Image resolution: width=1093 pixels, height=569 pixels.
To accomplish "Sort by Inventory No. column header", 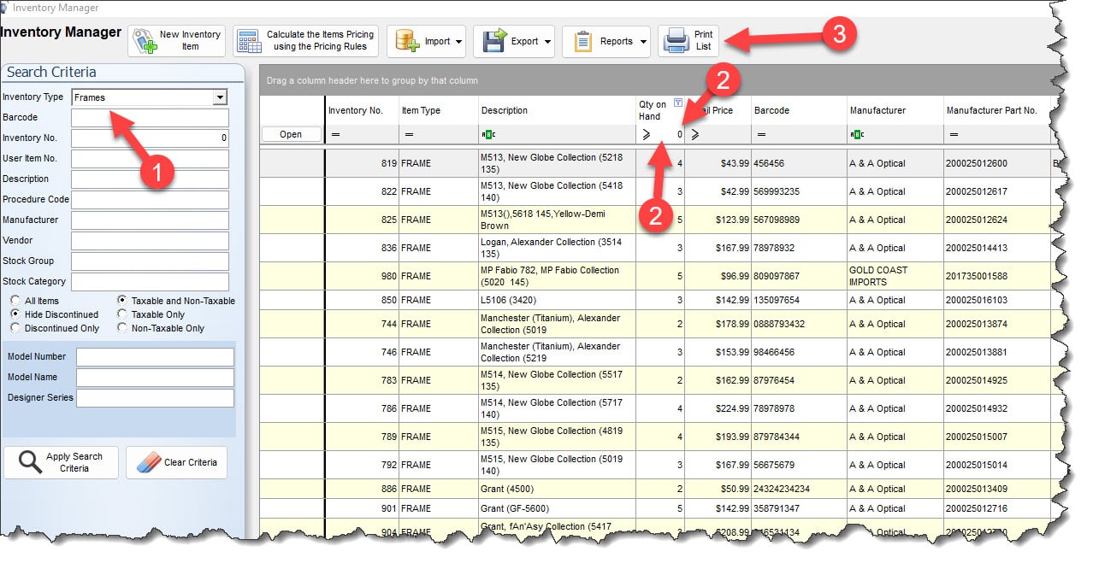I will point(362,110).
